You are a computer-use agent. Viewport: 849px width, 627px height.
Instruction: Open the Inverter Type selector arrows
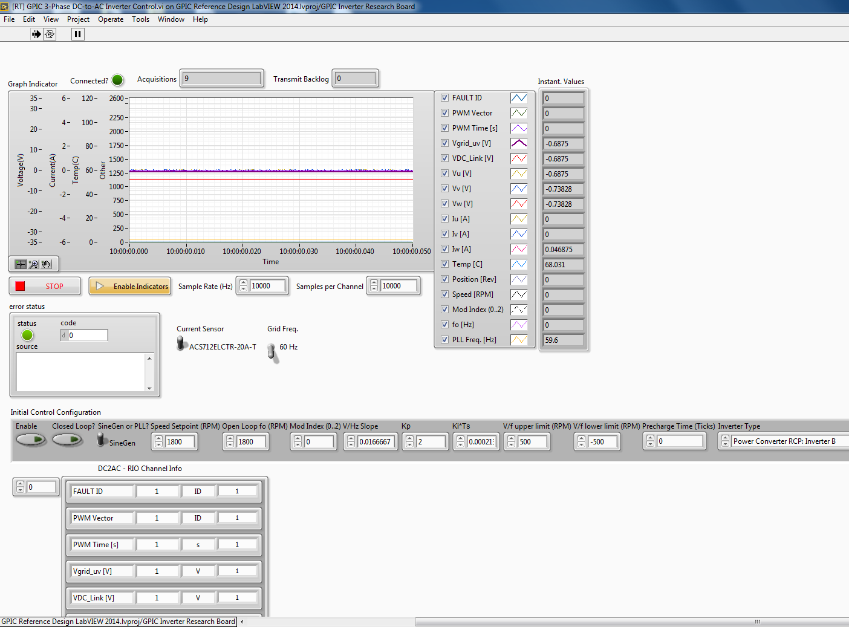click(x=725, y=442)
